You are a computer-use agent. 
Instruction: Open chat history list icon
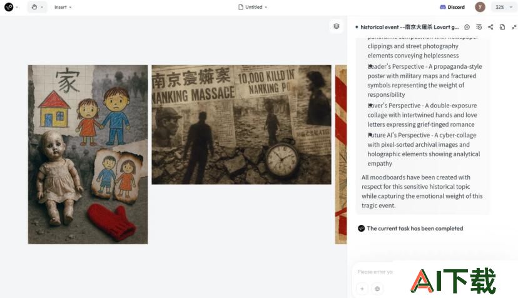479,27
